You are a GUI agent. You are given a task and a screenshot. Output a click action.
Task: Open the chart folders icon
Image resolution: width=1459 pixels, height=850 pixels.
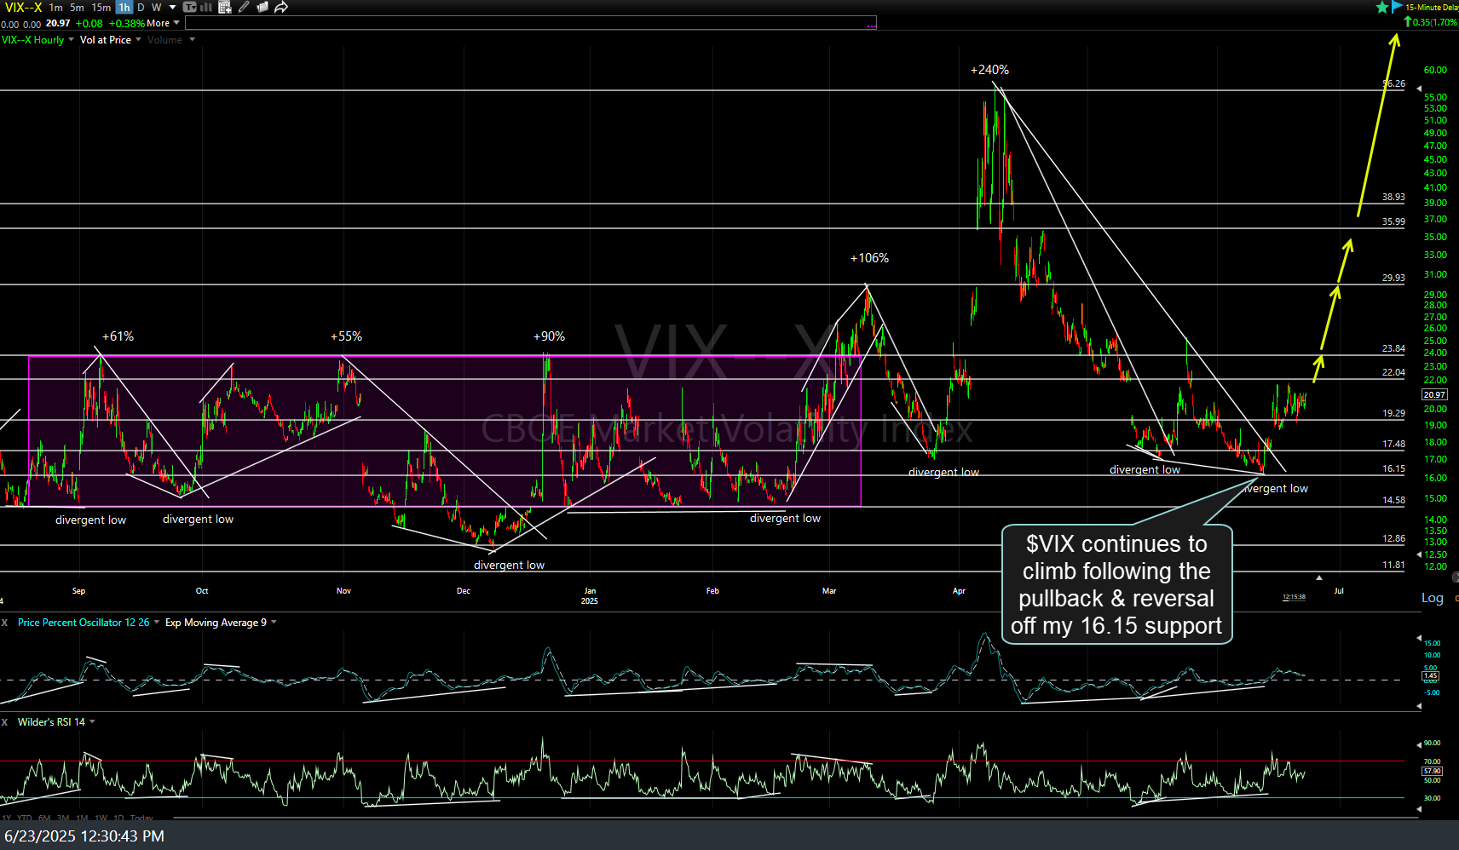(x=262, y=8)
